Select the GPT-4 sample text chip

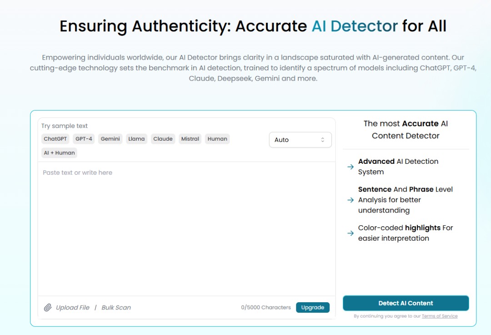[x=84, y=139]
